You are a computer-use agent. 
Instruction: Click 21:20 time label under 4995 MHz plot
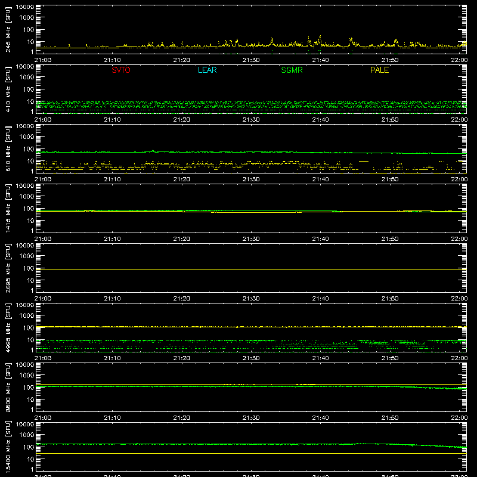[182, 358]
